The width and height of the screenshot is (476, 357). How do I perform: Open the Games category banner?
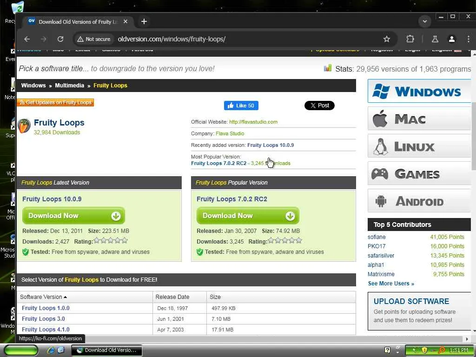click(x=419, y=174)
